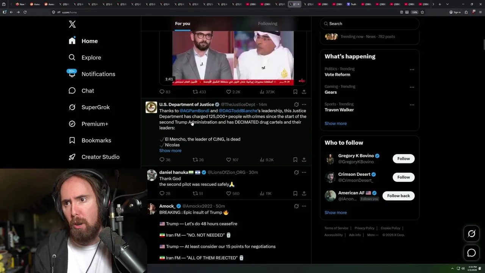Click the @AGPamBondi mention link
This screenshot has height=273, width=485.
[x=194, y=111]
